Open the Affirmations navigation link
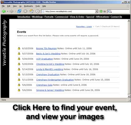Screen dimensions: 131x125 102,17
